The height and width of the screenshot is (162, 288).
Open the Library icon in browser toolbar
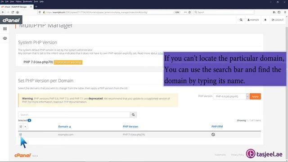tap(274, 12)
